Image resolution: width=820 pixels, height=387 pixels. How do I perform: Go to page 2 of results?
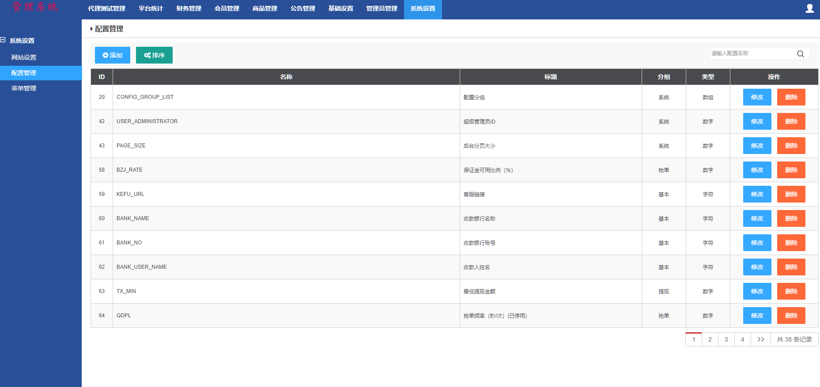click(710, 339)
